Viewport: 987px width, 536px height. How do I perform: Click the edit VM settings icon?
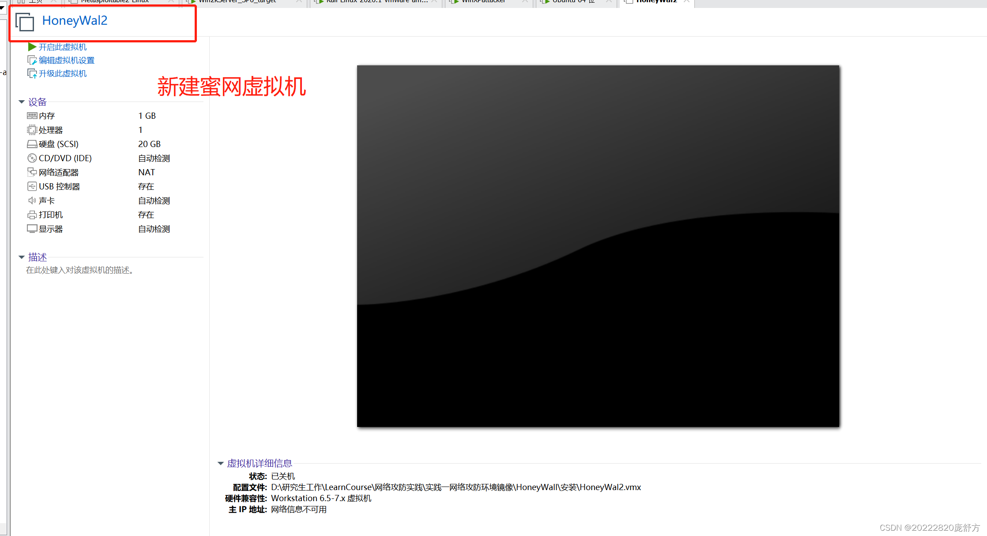32,60
